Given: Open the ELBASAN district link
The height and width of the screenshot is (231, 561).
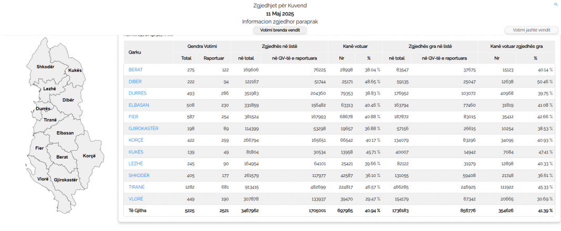Looking at the screenshot, I should click(x=139, y=105).
